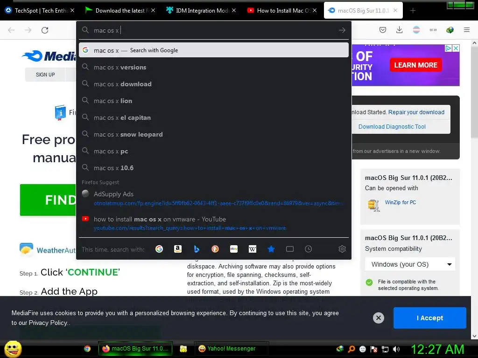Close the macOS Big Sur tab
The width and height of the screenshot is (478, 358).
(395, 11)
